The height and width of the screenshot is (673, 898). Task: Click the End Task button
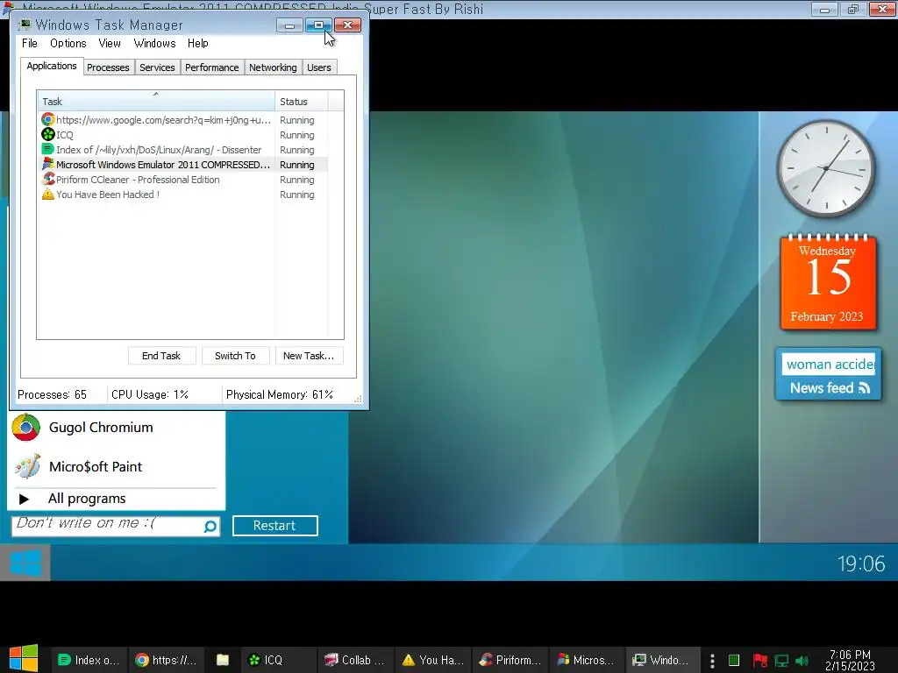click(x=161, y=356)
